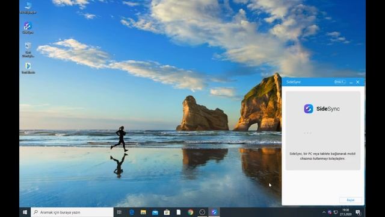Open the Mail app on the taskbar
Image resolution: width=385 pixels, height=217 pixels.
(x=155, y=212)
